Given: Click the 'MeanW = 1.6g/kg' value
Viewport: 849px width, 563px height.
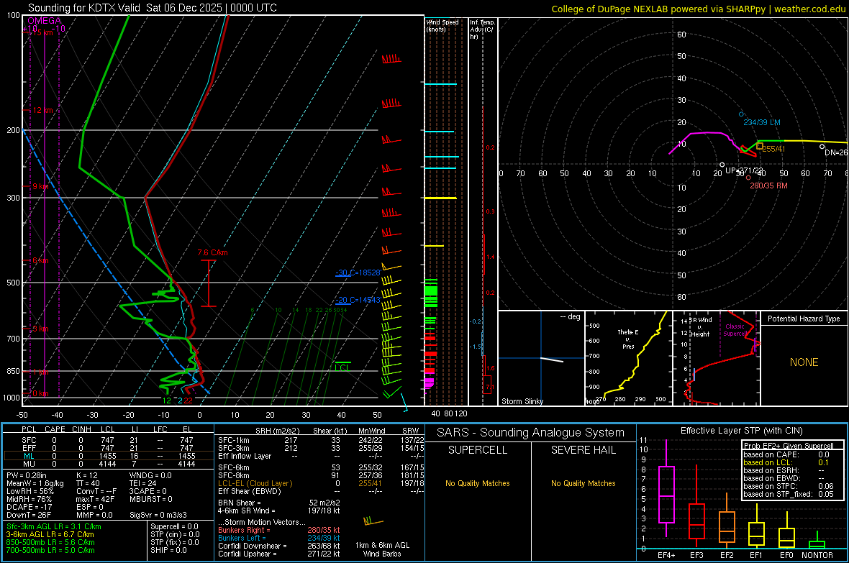Looking at the screenshot, I should coord(35,483).
